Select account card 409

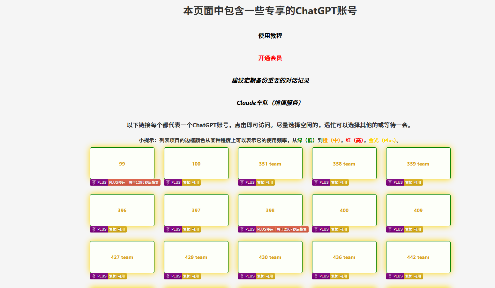point(418,210)
